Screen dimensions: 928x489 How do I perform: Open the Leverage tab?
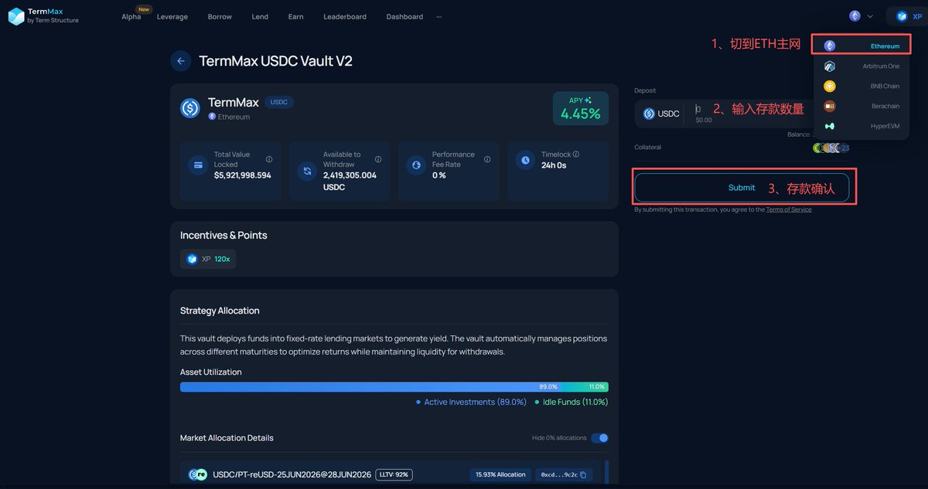tap(172, 17)
